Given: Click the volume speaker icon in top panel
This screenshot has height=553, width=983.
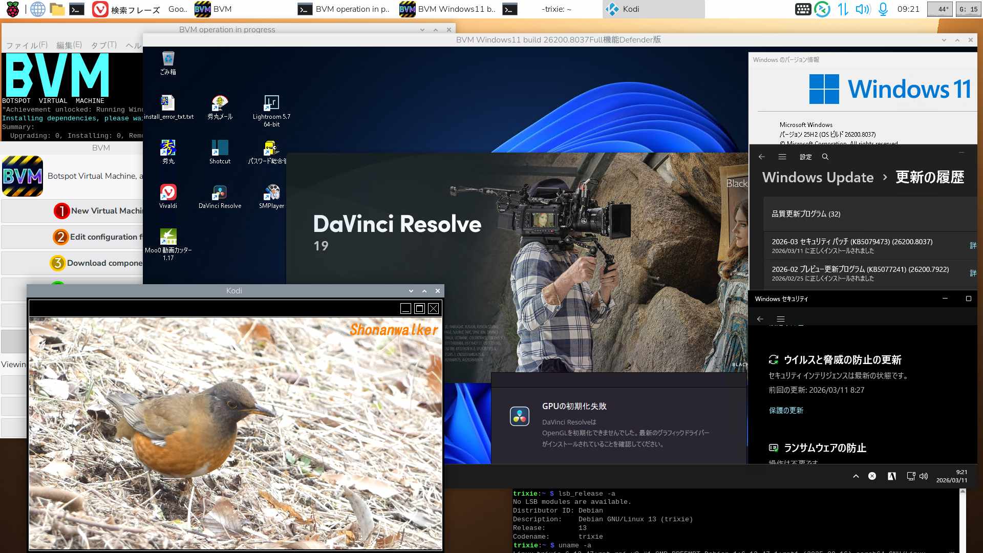Looking at the screenshot, I should (x=863, y=9).
